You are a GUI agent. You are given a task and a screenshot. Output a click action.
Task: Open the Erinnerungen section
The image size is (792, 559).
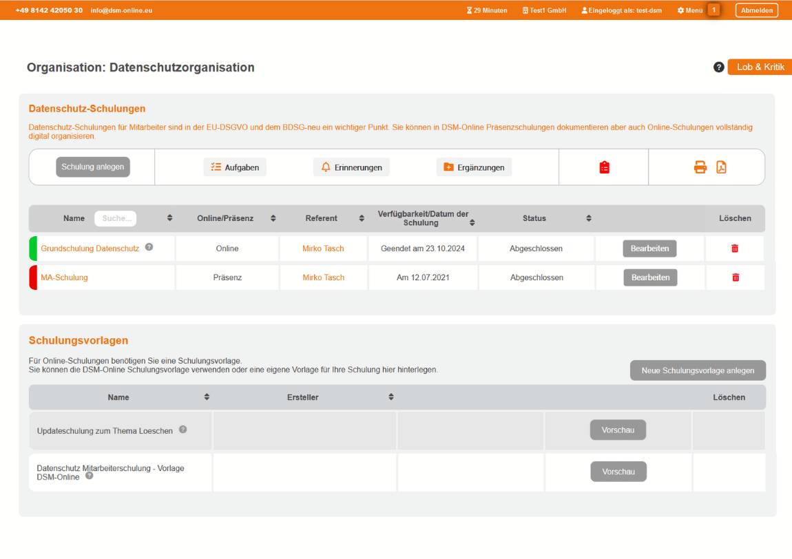coord(351,167)
